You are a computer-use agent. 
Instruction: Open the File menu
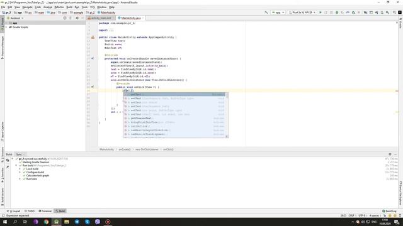3,7
